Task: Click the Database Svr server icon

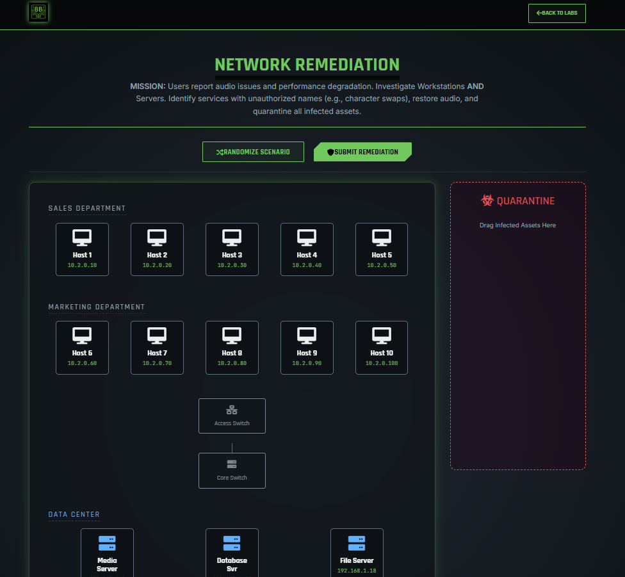Action: click(x=232, y=552)
